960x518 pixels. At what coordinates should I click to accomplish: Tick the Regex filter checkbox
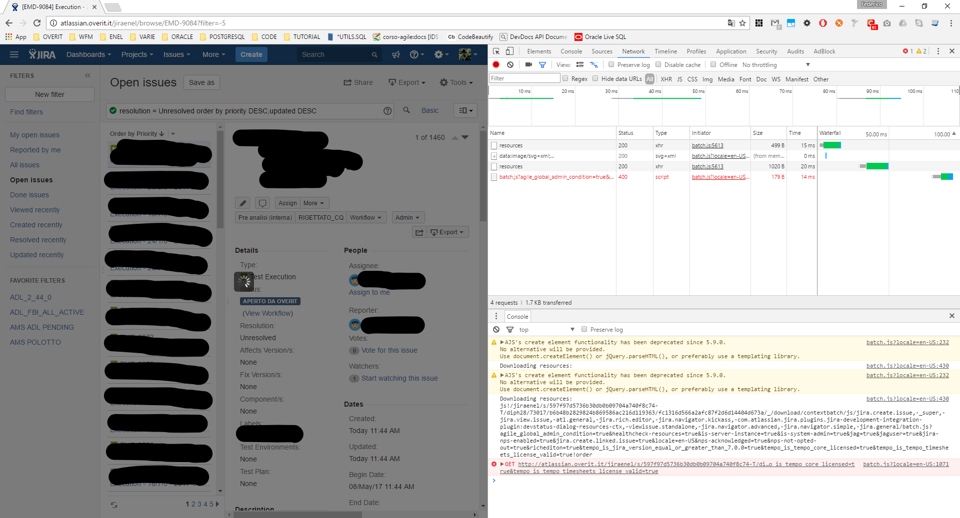pos(565,78)
